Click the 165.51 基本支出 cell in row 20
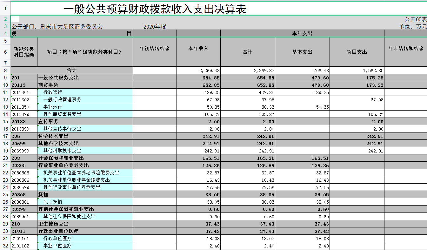 (x=302, y=158)
